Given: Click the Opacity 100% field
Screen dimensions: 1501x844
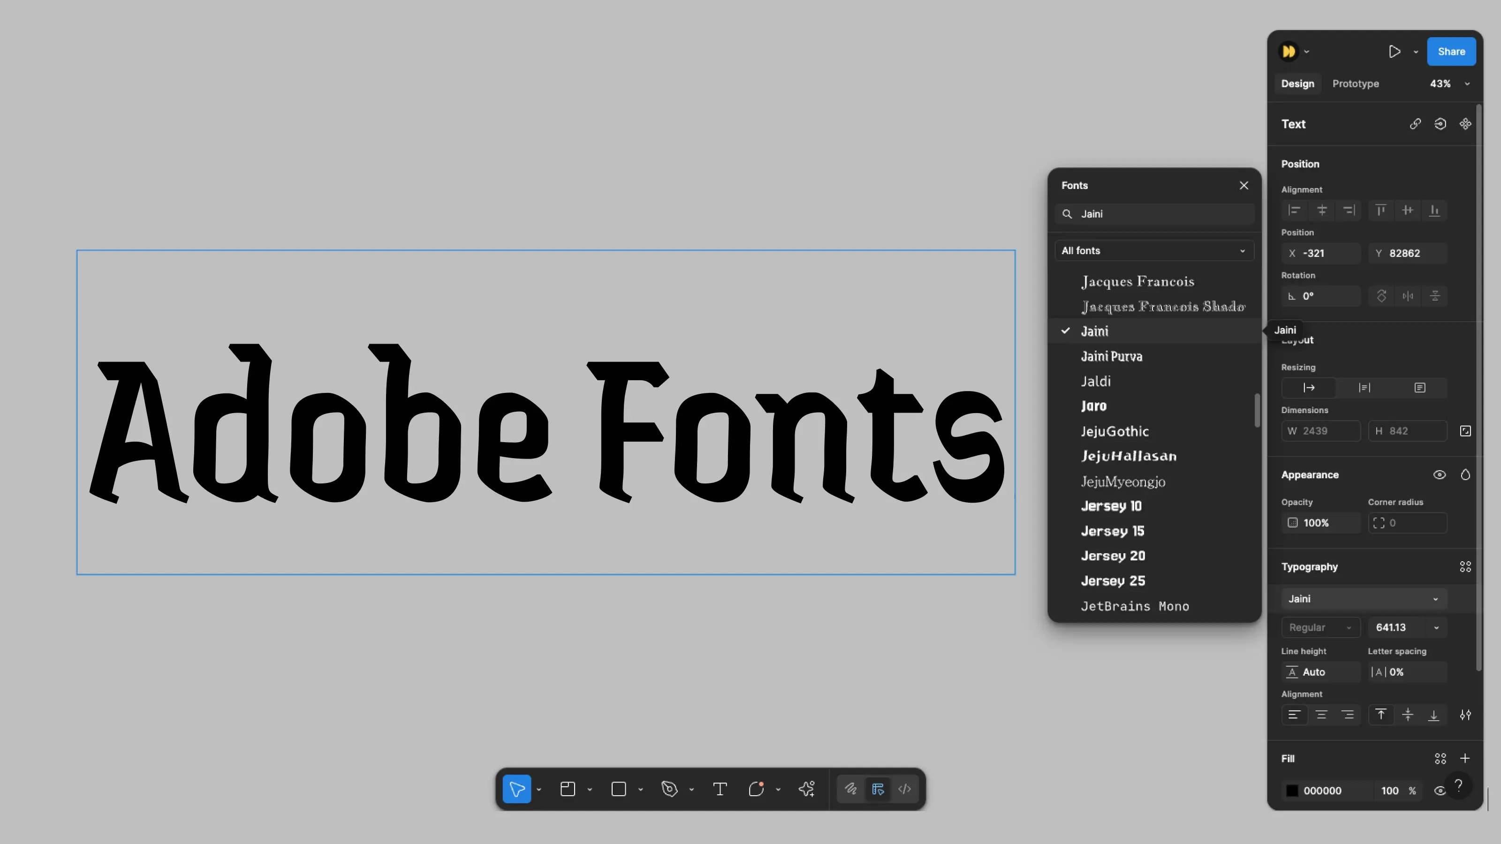Looking at the screenshot, I should [1321, 523].
